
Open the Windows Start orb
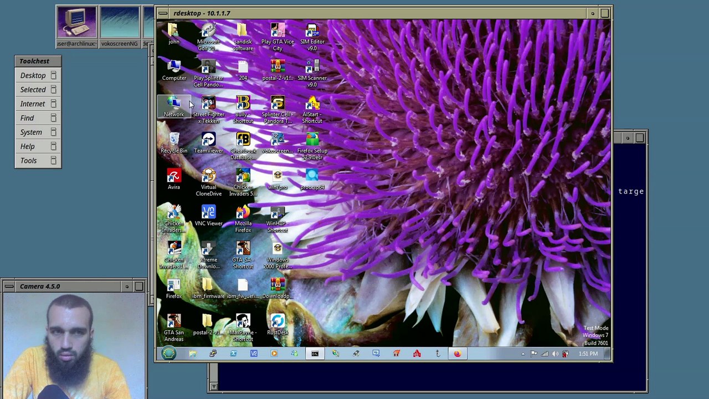(x=169, y=353)
